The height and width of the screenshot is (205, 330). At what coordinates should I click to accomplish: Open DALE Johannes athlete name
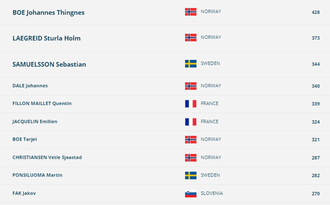(x=30, y=86)
